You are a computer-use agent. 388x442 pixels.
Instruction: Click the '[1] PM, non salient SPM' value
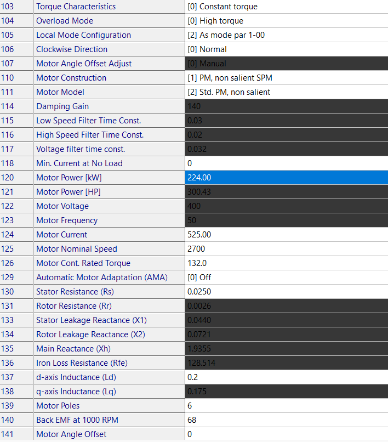[230, 78]
